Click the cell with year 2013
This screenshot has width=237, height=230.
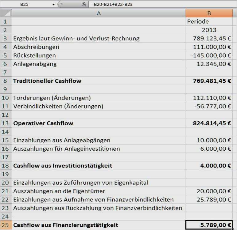pos(209,30)
